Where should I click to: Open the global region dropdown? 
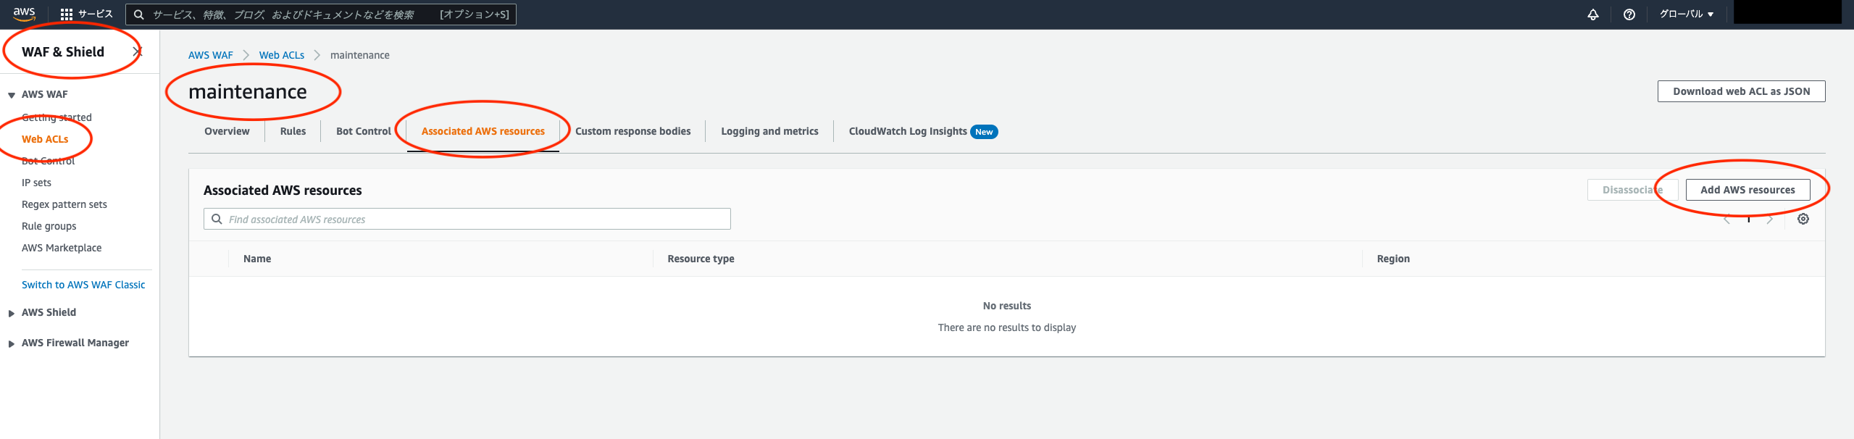(1687, 14)
